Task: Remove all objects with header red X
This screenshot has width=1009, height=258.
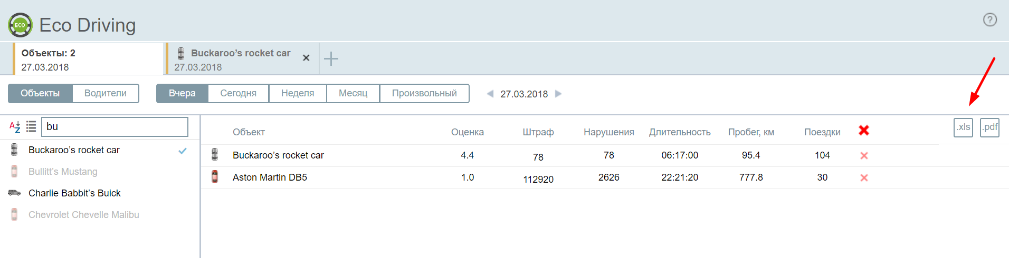Action: click(863, 131)
